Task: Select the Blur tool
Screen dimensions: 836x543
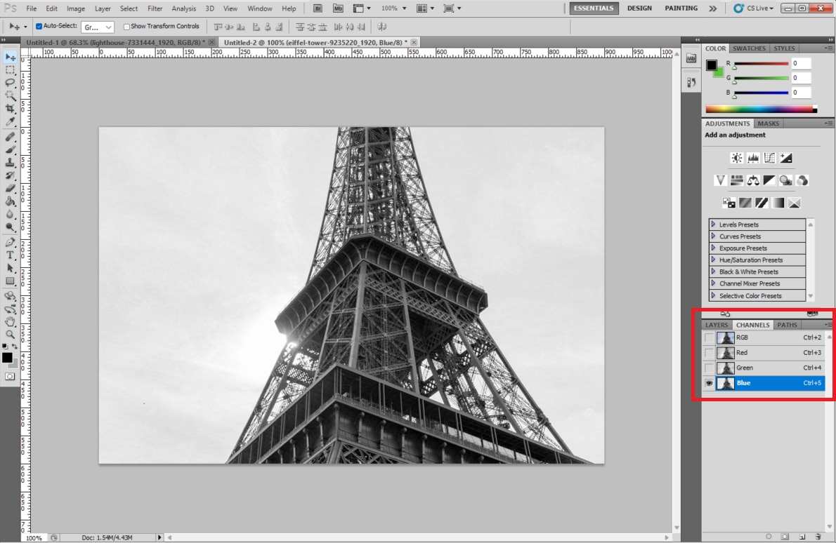Action: pos(10,214)
